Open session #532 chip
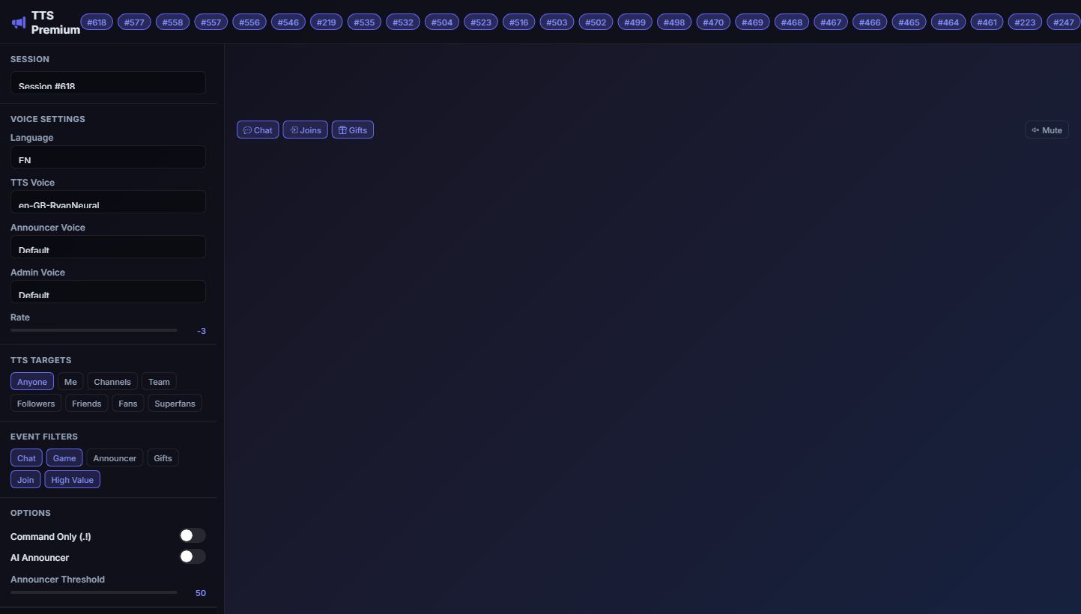 [x=403, y=22]
